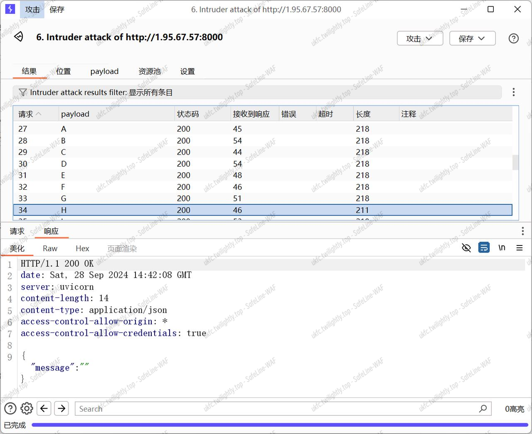Click the filter funnel icon
532x434 pixels.
(23, 92)
